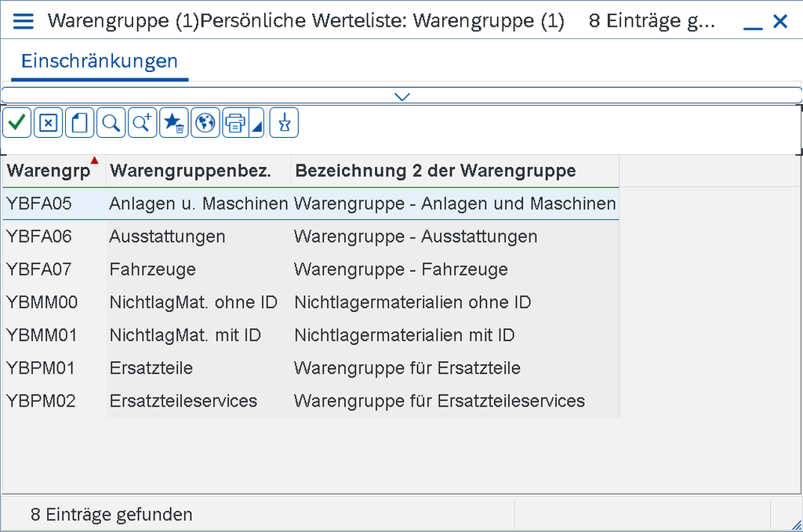Confirm selection with the green checkmark
Image resolution: width=803 pixels, height=532 pixels.
17,123
